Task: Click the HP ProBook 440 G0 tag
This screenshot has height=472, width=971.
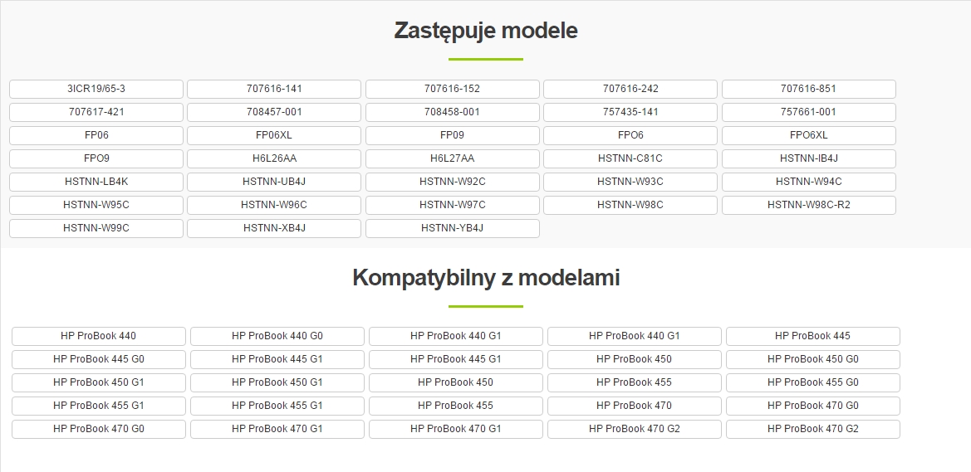Action: tap(277, 336)
